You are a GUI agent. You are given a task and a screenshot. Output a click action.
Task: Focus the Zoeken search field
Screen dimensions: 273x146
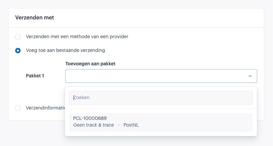pyautogui.click(x=161, y=98)
